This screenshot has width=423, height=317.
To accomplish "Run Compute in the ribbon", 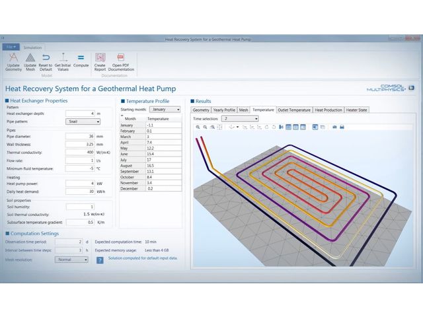I will pos(81,58).
